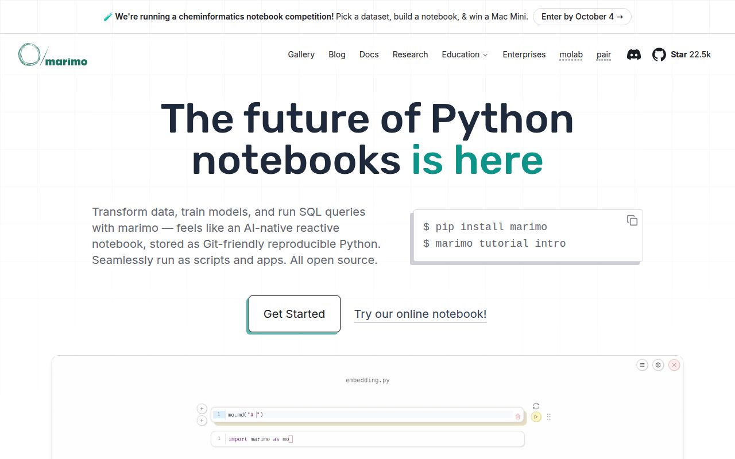Click into the mo.md code cell
The image size is (735, 459).
coord(367,415)
